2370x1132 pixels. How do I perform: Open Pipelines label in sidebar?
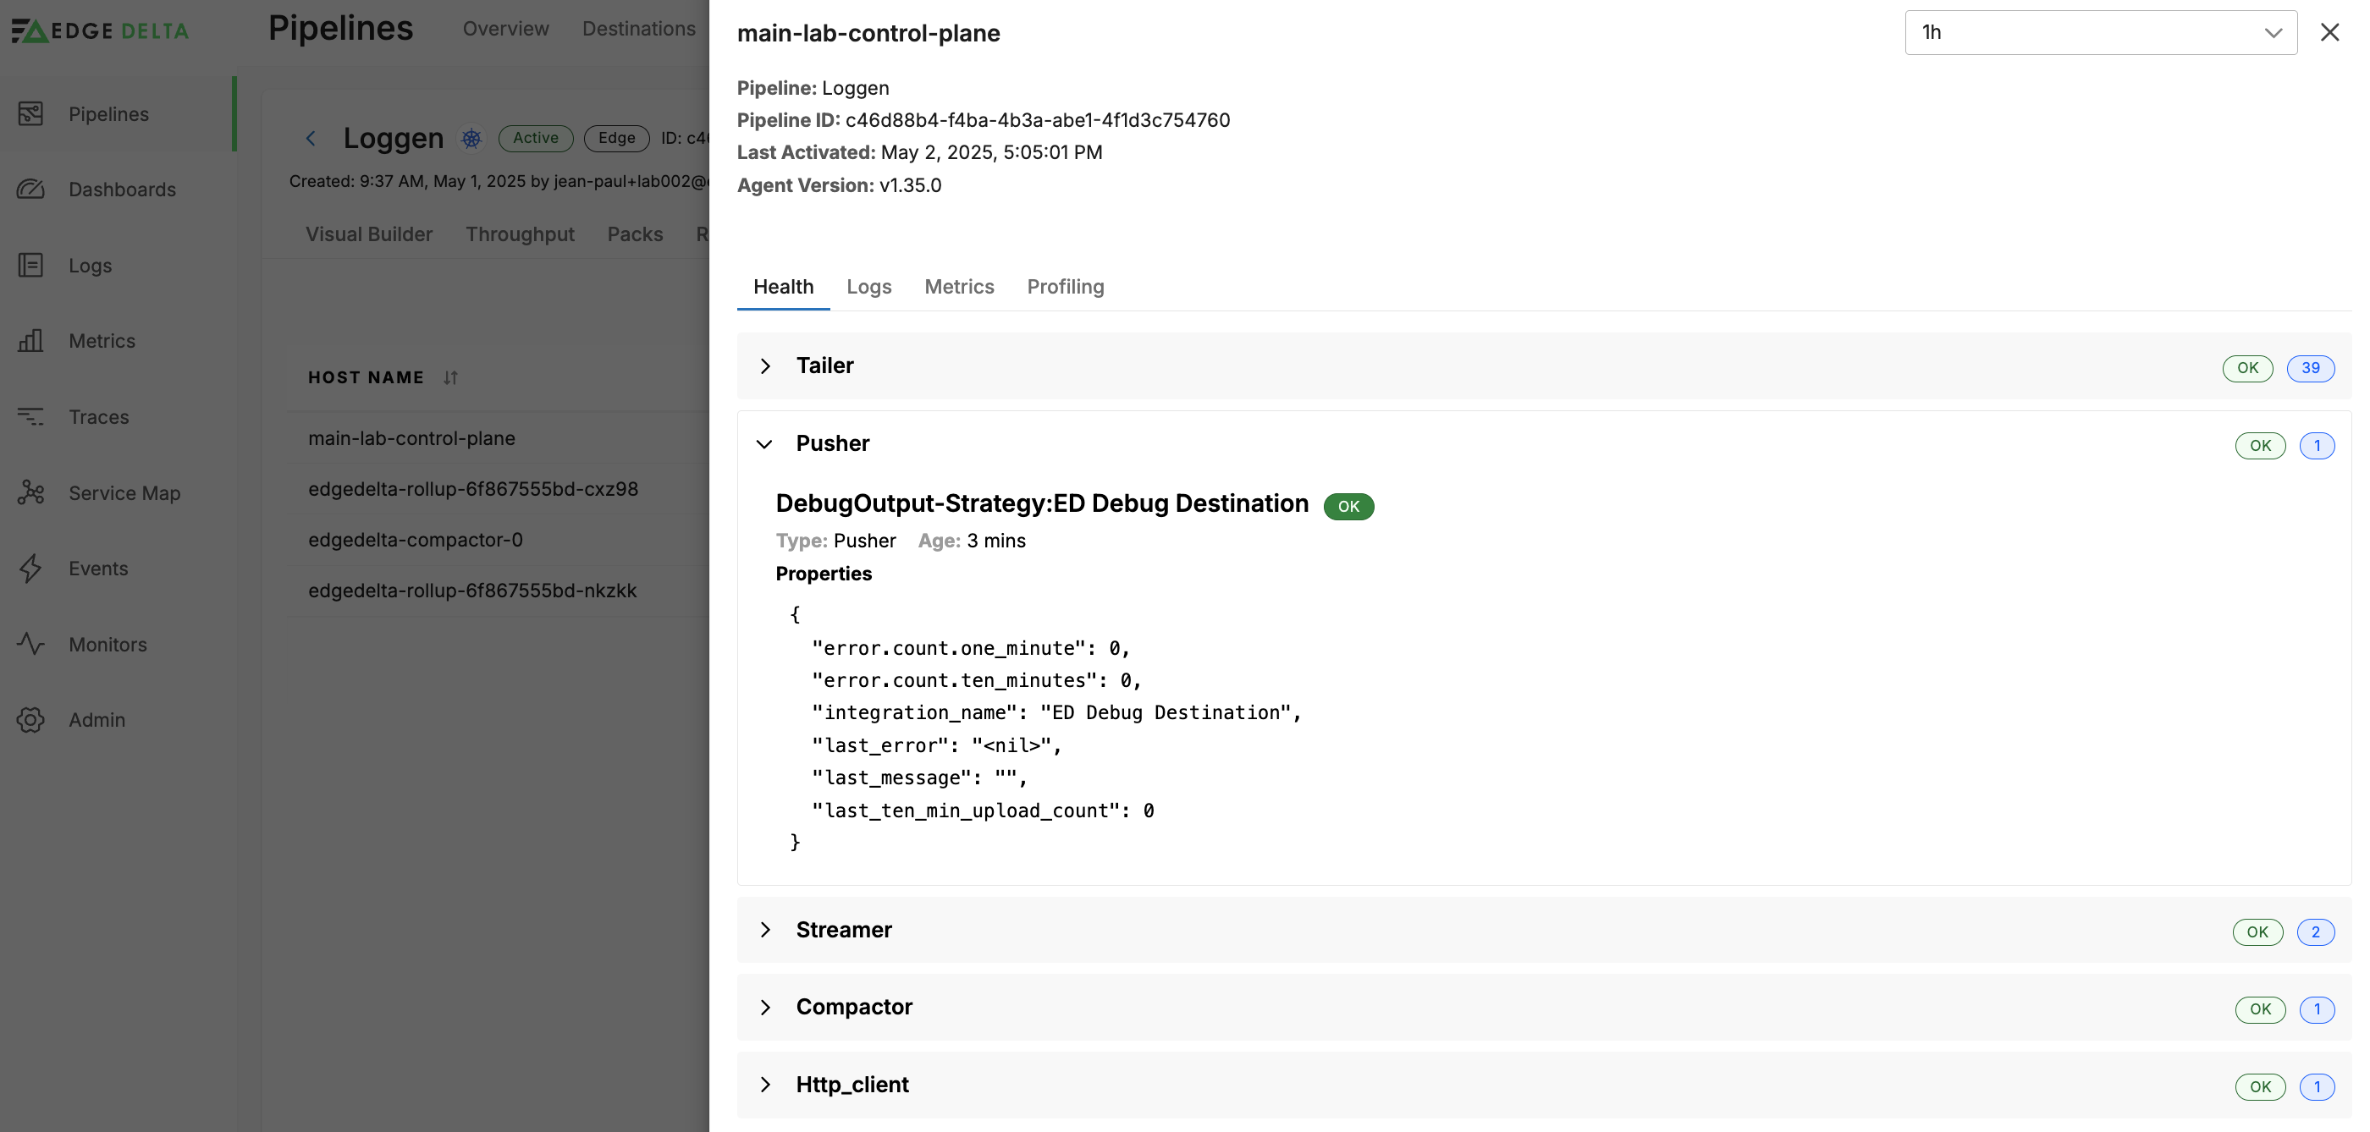point(108,114)
